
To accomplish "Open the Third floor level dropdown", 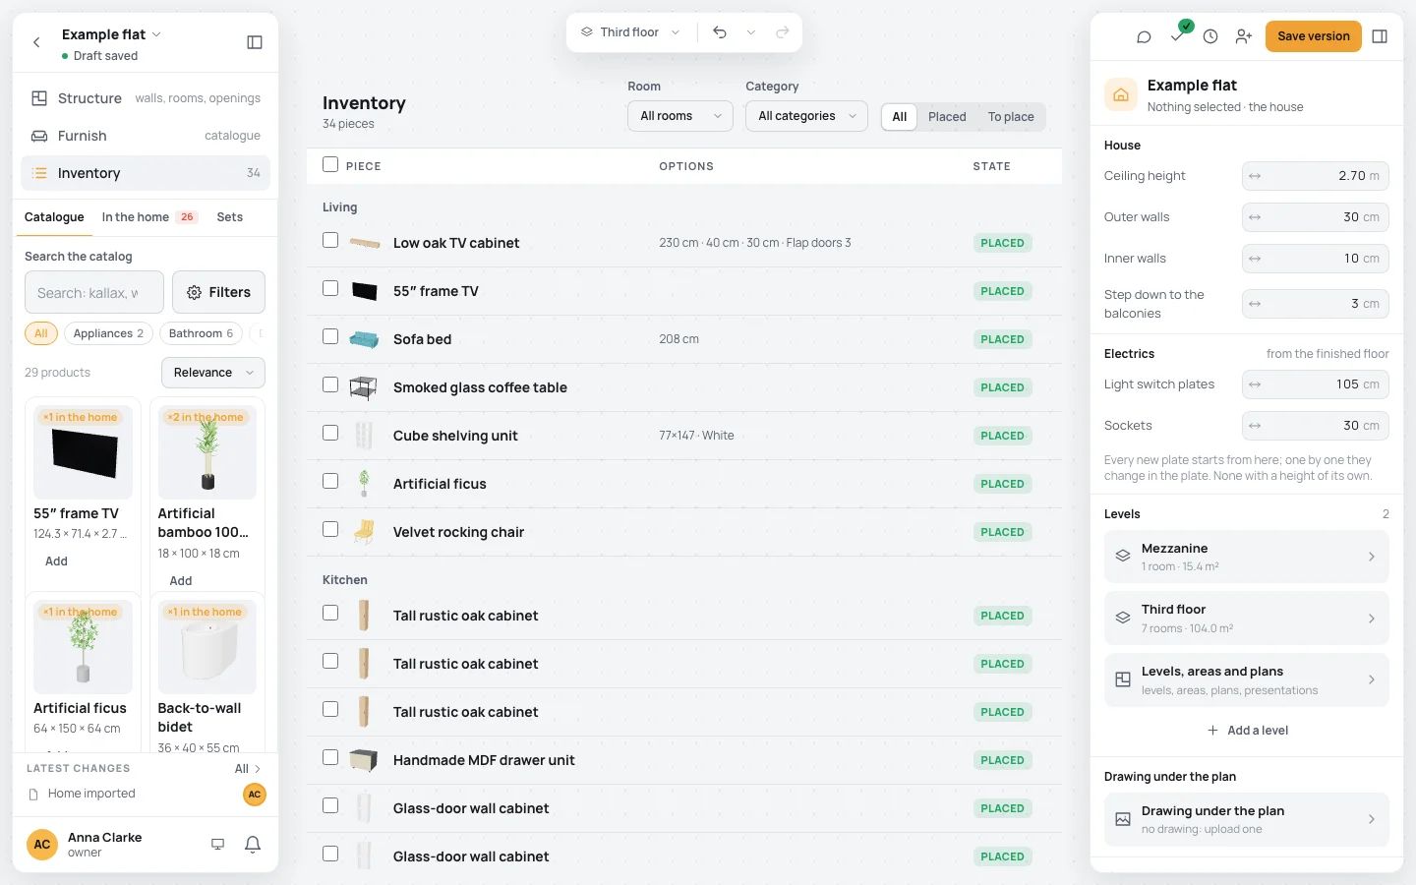I will 630,32.
